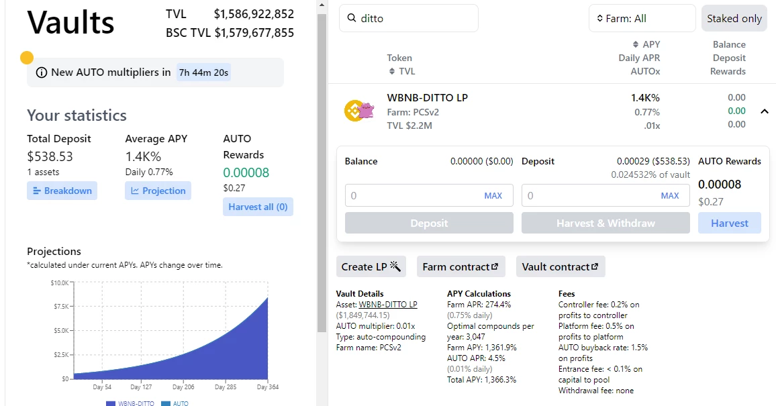The width and height of the screenshot is (776, 406).
Task: Click the Harvest & Withdraw button
Action: point(605,223)
